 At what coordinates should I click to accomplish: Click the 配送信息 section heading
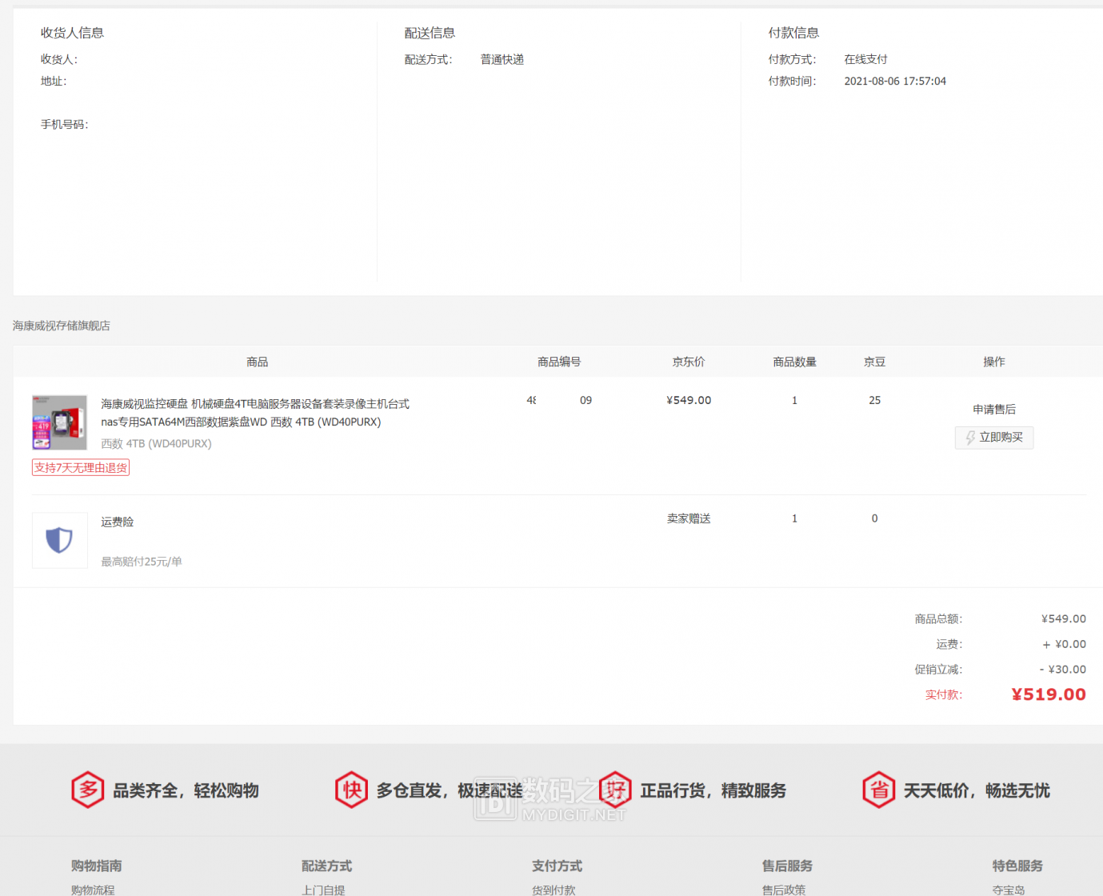pyautogui.click(x=430, y=33)
